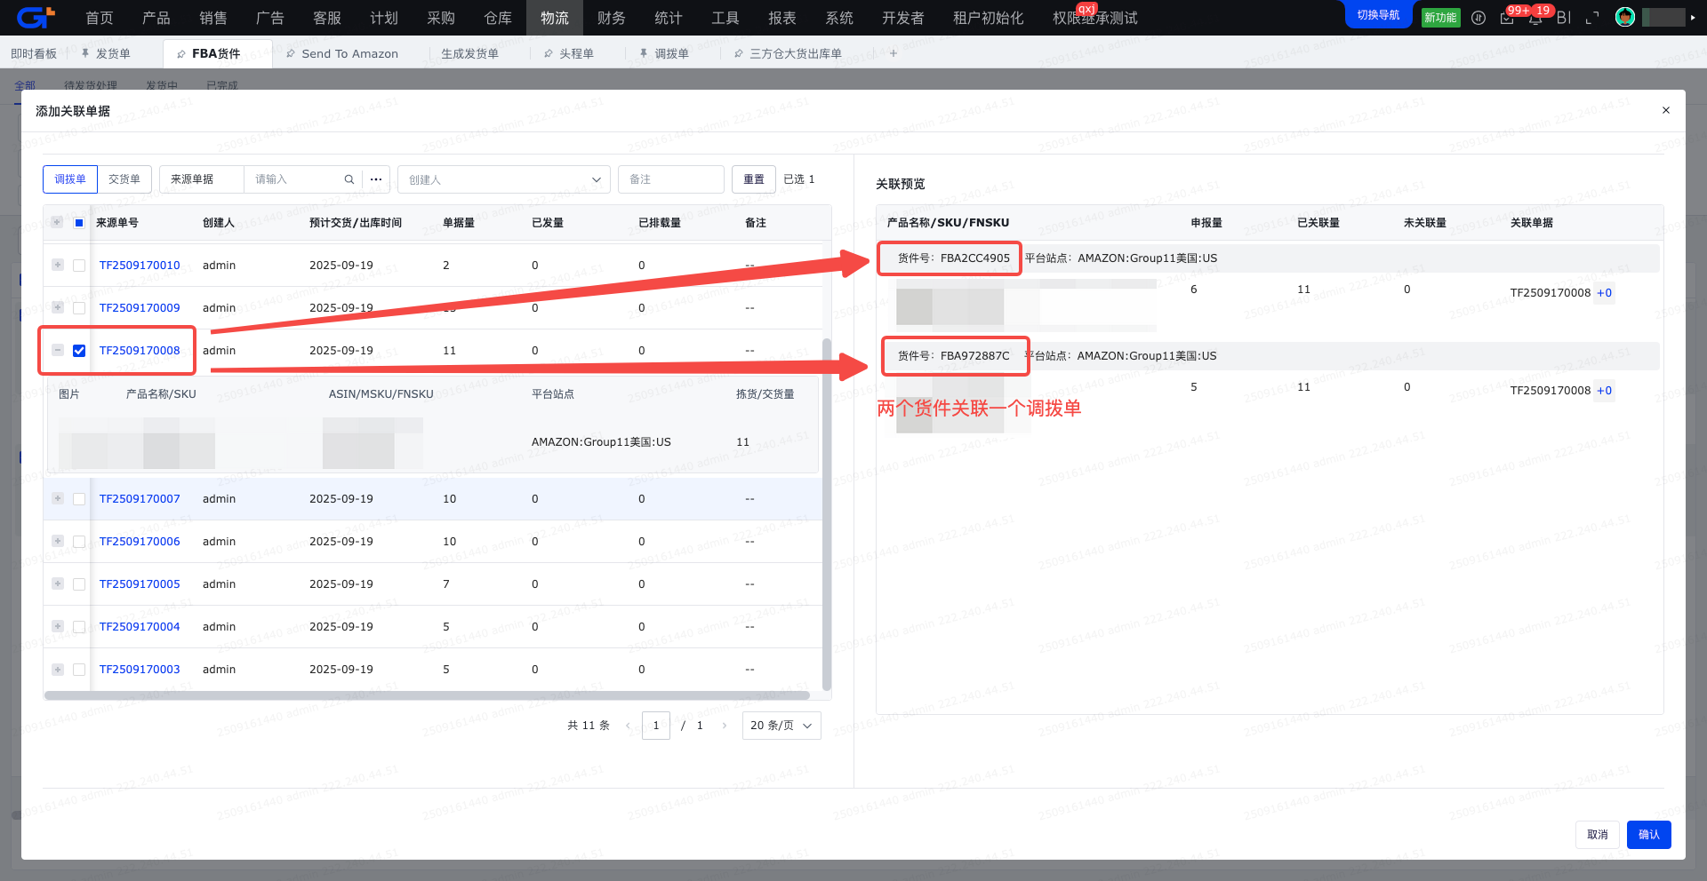Image resolution: width=1707 pixels, height=881 pixels.
Task: Open the 仓库 top menu
Action: [498, 18]
